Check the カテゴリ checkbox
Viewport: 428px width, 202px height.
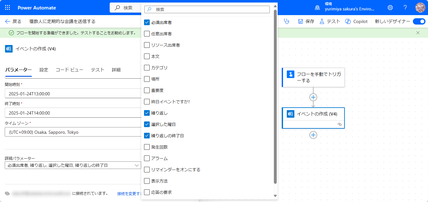147,68
